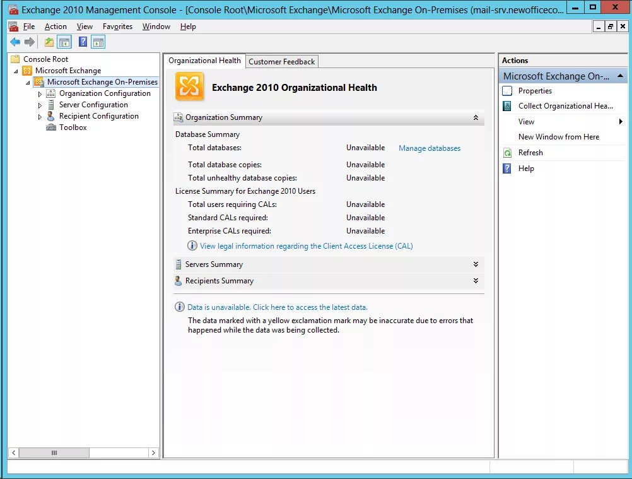Expand the Organization Configuration node

tap(40, 94)
